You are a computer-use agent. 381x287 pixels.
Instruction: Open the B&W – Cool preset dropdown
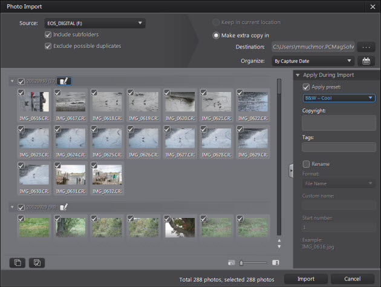pyautogui.click(x=338, y=97)
